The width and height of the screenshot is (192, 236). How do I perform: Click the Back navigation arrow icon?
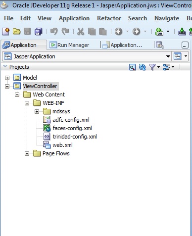[118, 31]
